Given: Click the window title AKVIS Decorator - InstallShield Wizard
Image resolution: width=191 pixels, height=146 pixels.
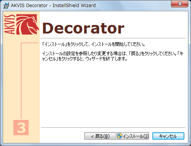Looking at the screenshot, I should 53,6.
